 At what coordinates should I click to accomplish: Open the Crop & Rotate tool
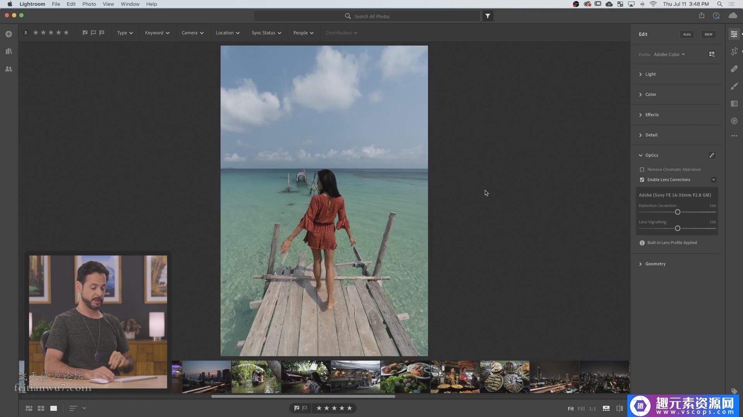coord(734,51)
